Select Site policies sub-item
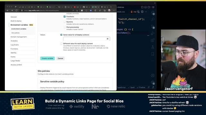The image size is (206, 115). 15,33
